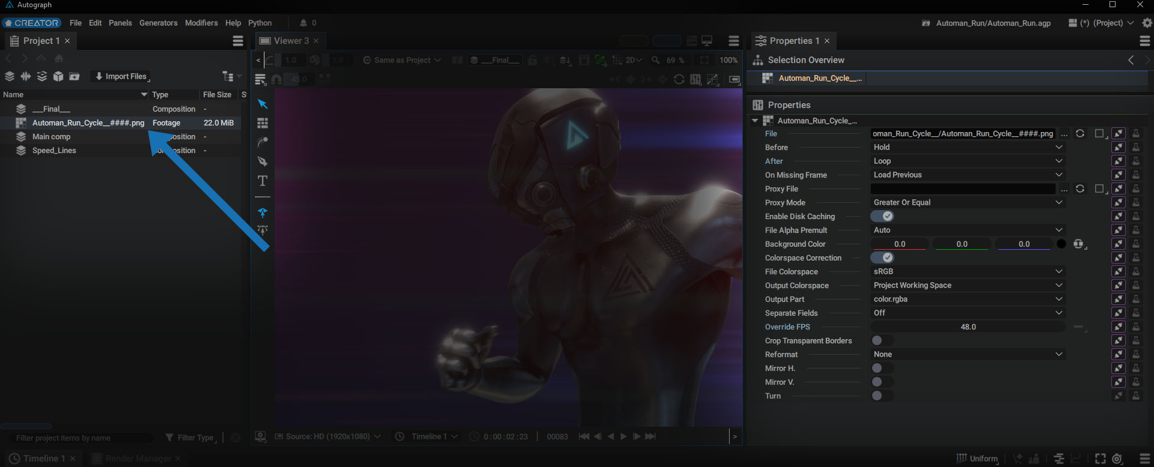This screenshot has height=467, width=1154.
Task: Open the Background Color picker icon
Action: 1079,244
